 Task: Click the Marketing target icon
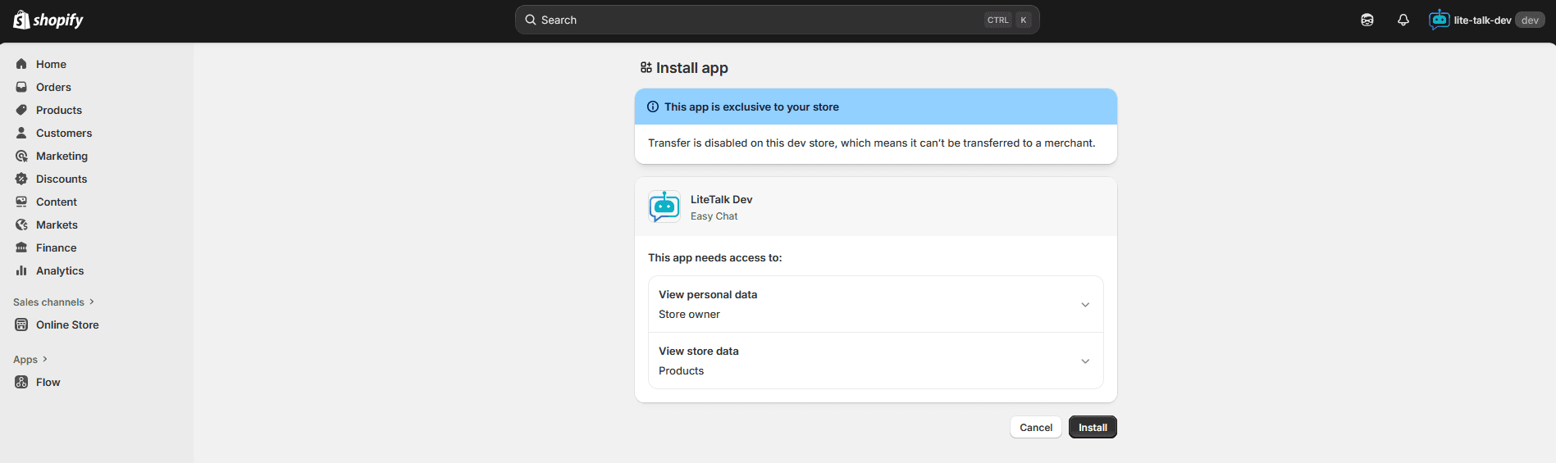click(21, 156)
